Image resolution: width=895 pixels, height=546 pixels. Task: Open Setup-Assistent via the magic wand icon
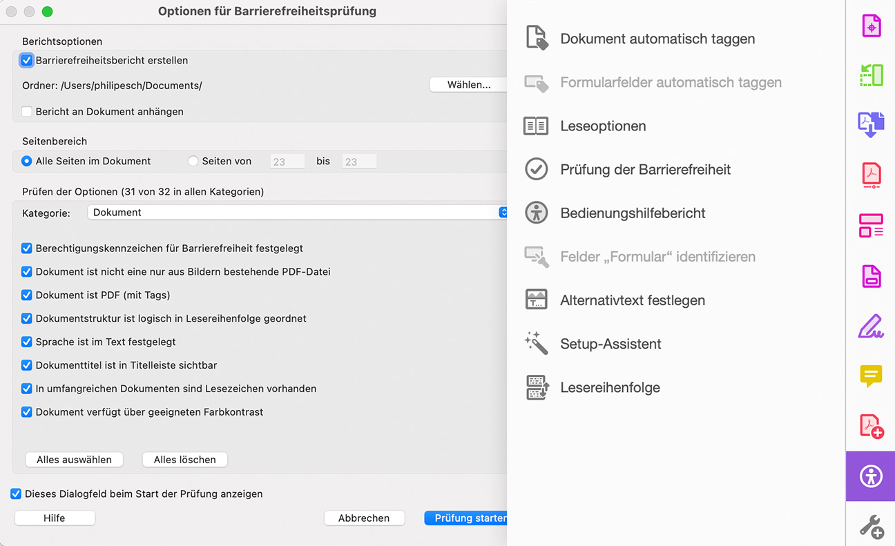coord(536,343)
